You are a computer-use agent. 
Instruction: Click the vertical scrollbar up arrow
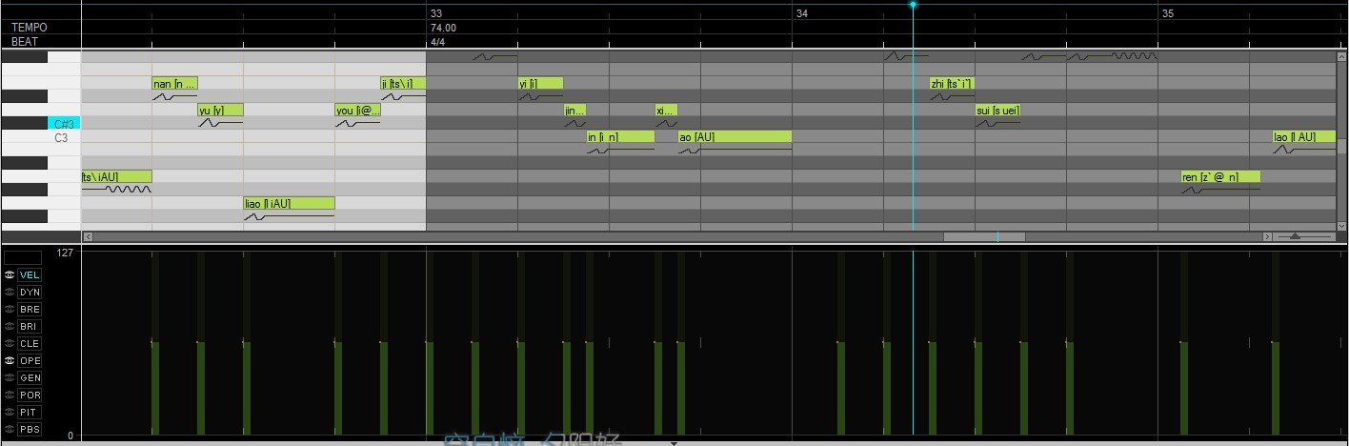(x=1342, y=55)
